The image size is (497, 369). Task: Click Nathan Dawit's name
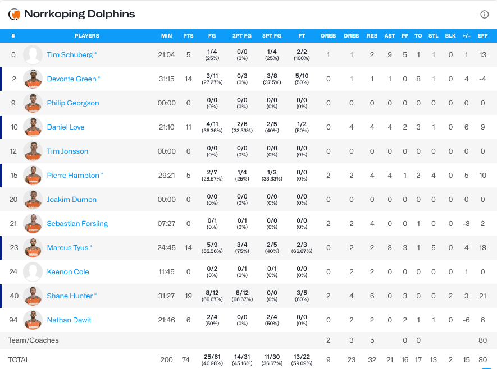(x=69, y=320)
